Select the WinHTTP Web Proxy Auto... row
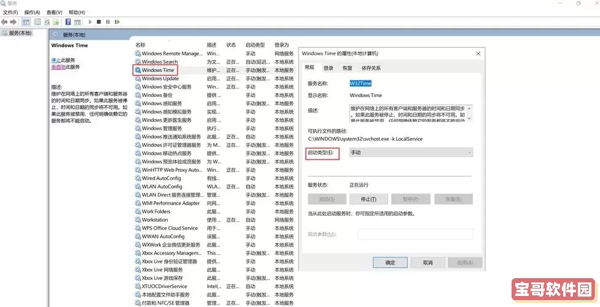The image size is (600, 307). coord(214,169)
